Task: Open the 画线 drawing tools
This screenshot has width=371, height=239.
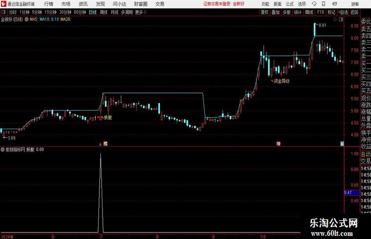Action: tap(309, 12)
